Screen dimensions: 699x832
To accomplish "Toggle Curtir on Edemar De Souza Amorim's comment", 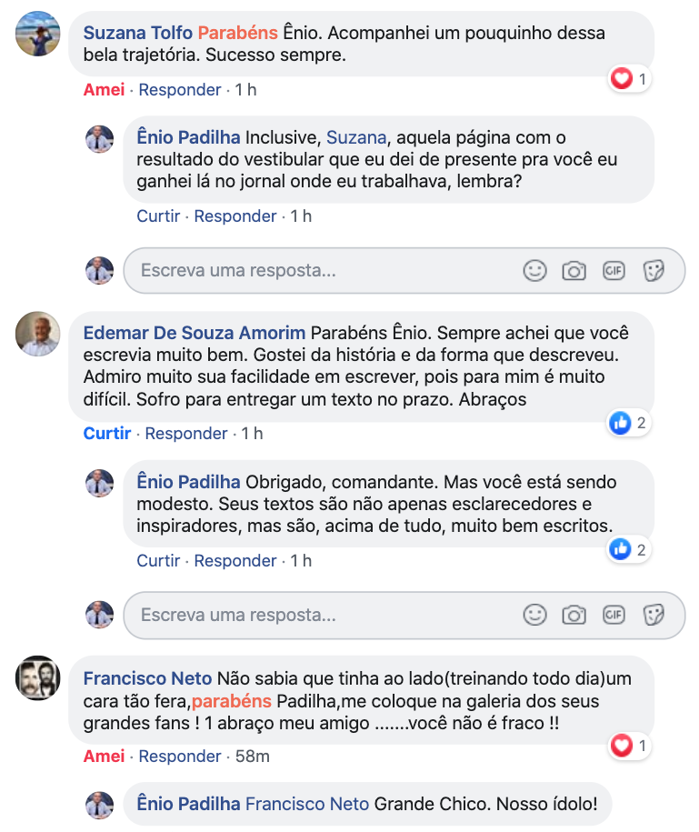I will click(x=107, y=434).
